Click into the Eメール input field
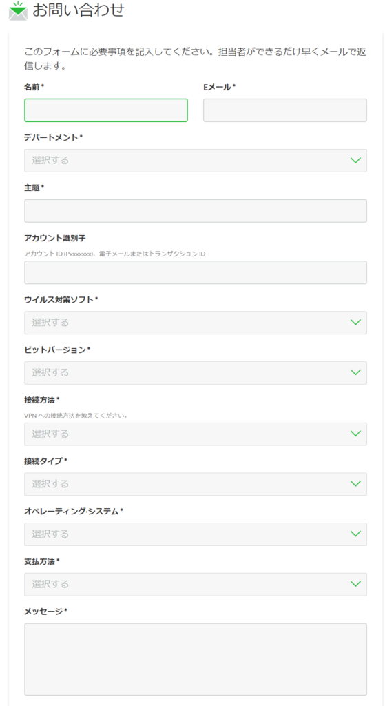This screenshot has width=385, height=706. coord(285,110)
